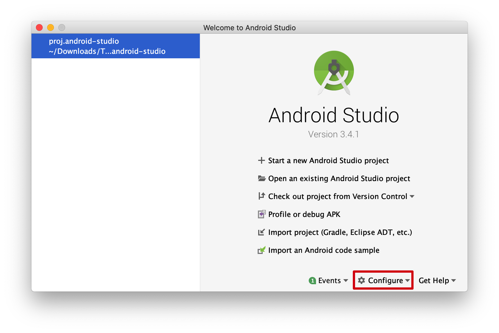499x333 pixels.
Task: Open the Events dropdown arrow
Action: [346, 281]
